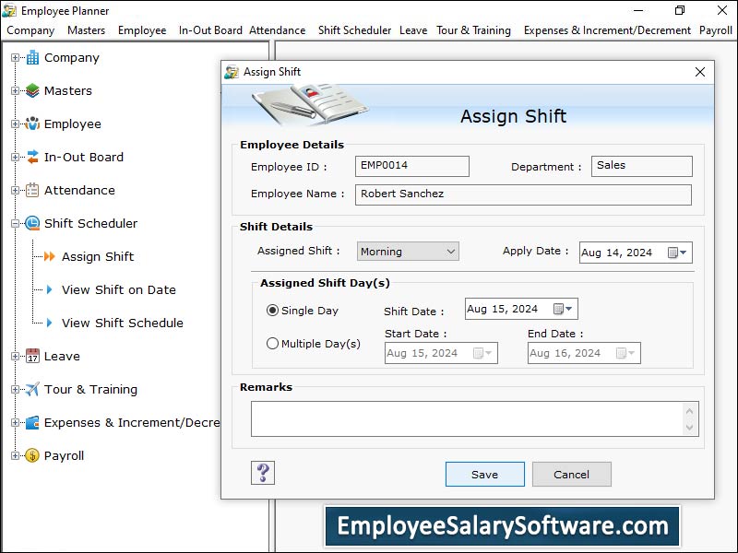Click the Payroll dollar coin icon
Viewport: 738px width, 553px height.
click(x=32, y=455)
